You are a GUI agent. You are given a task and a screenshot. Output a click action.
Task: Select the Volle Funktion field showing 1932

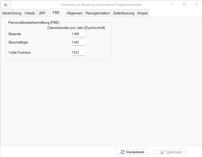coord(78,52)
